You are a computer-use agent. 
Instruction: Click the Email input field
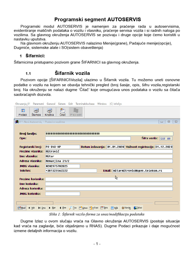point(143,171)
